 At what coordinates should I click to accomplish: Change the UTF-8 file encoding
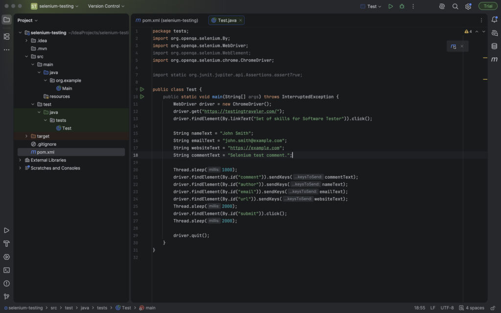click(447, 308)
